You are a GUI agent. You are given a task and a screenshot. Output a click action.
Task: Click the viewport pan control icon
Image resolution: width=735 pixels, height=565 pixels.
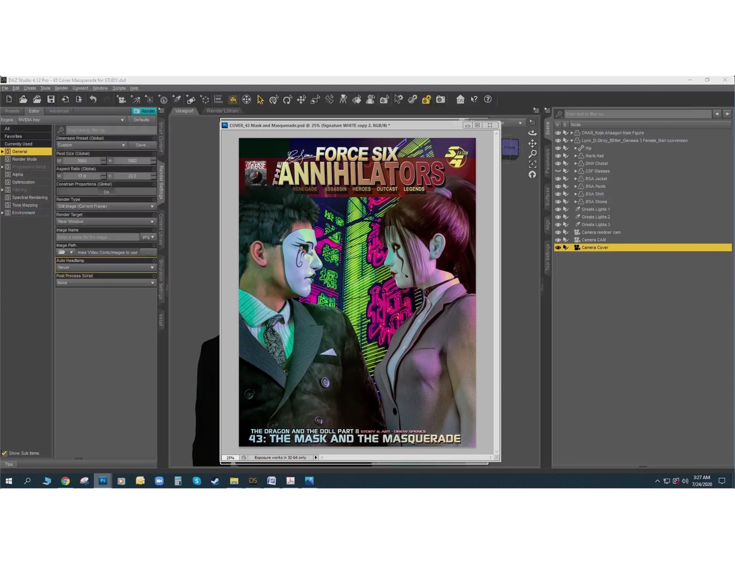(533, 143)
